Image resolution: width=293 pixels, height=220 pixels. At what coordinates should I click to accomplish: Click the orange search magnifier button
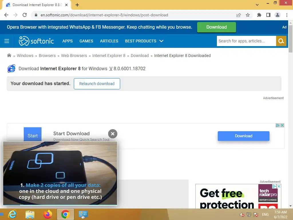(281, 41)
